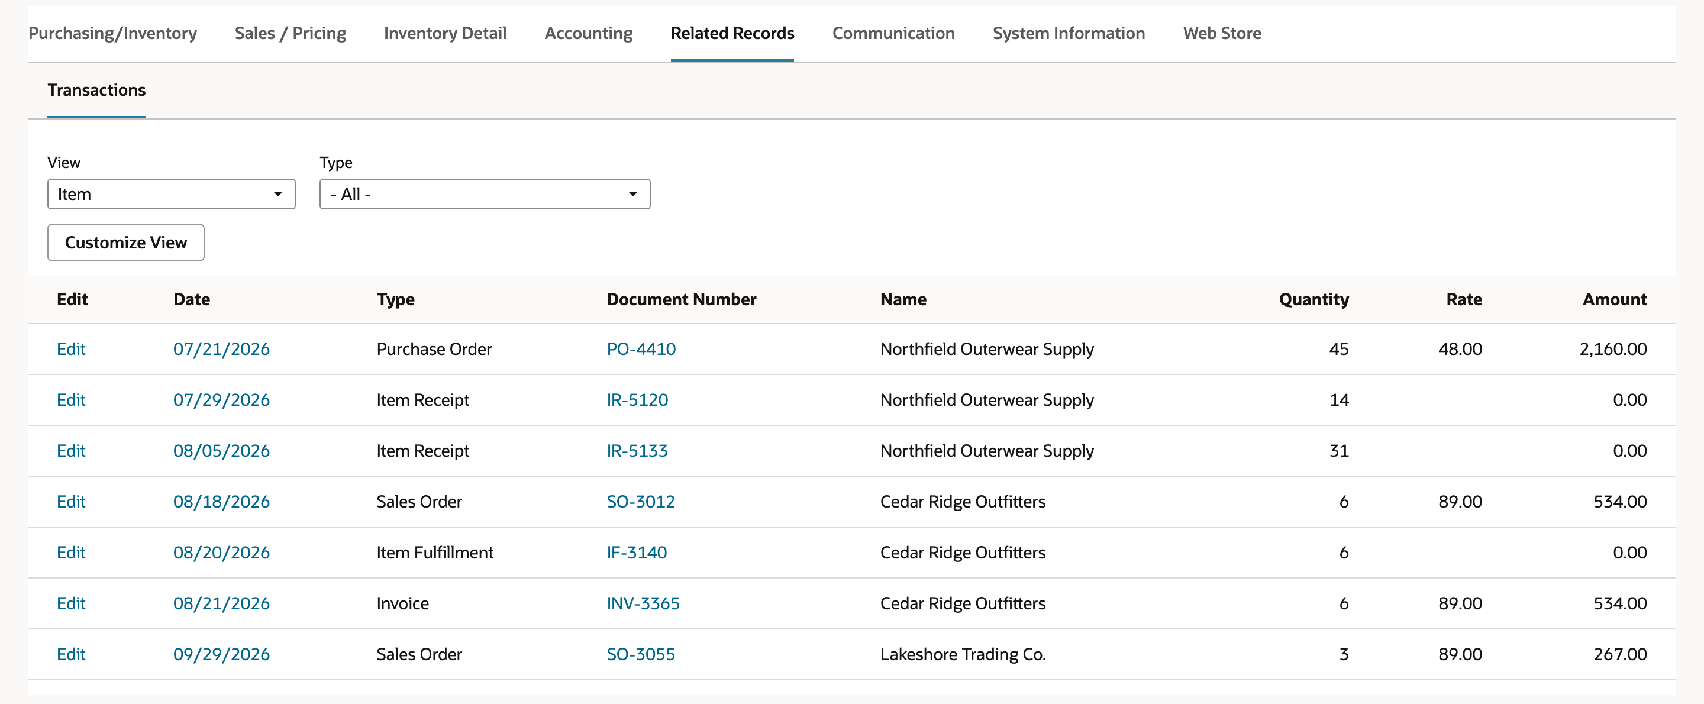Open the 08/20/2026 date link
The width and height of the screenshot is (1704, 704).
[222, 553]
